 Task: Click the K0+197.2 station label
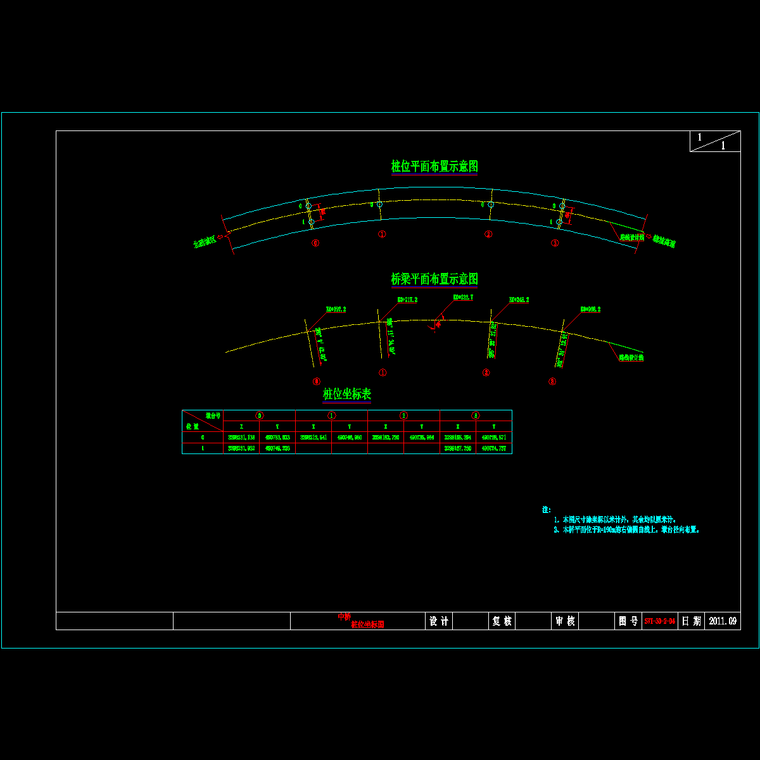pos(336,310)
